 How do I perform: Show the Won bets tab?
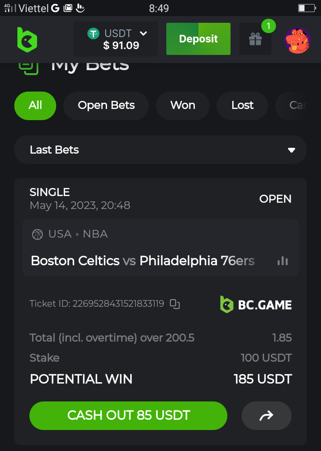point(183,105)
